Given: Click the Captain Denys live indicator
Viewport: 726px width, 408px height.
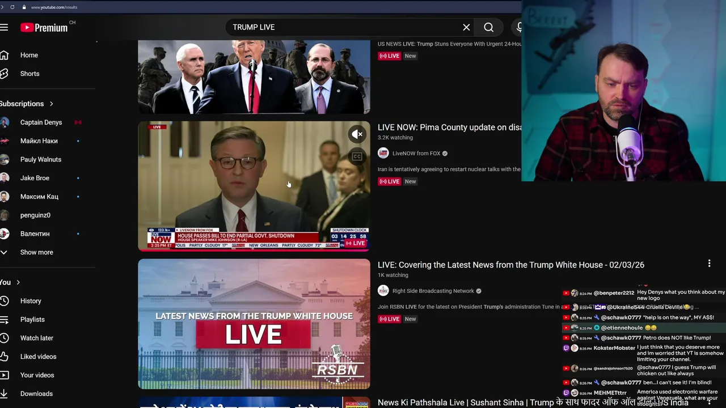Looking at the screenshot, I should [x=78, y=122].
